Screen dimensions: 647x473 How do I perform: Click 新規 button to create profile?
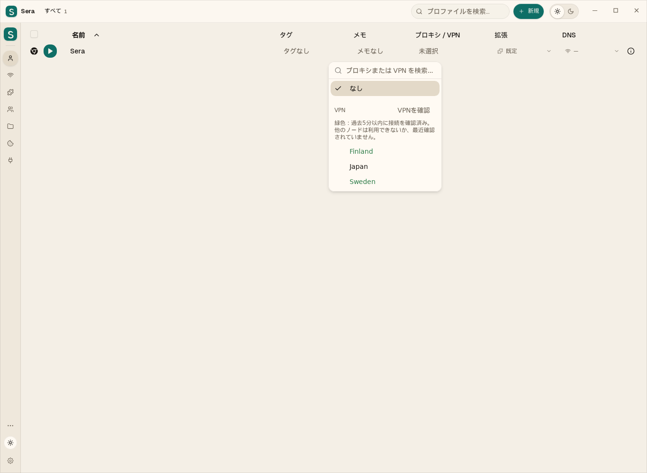coord(529,11)
